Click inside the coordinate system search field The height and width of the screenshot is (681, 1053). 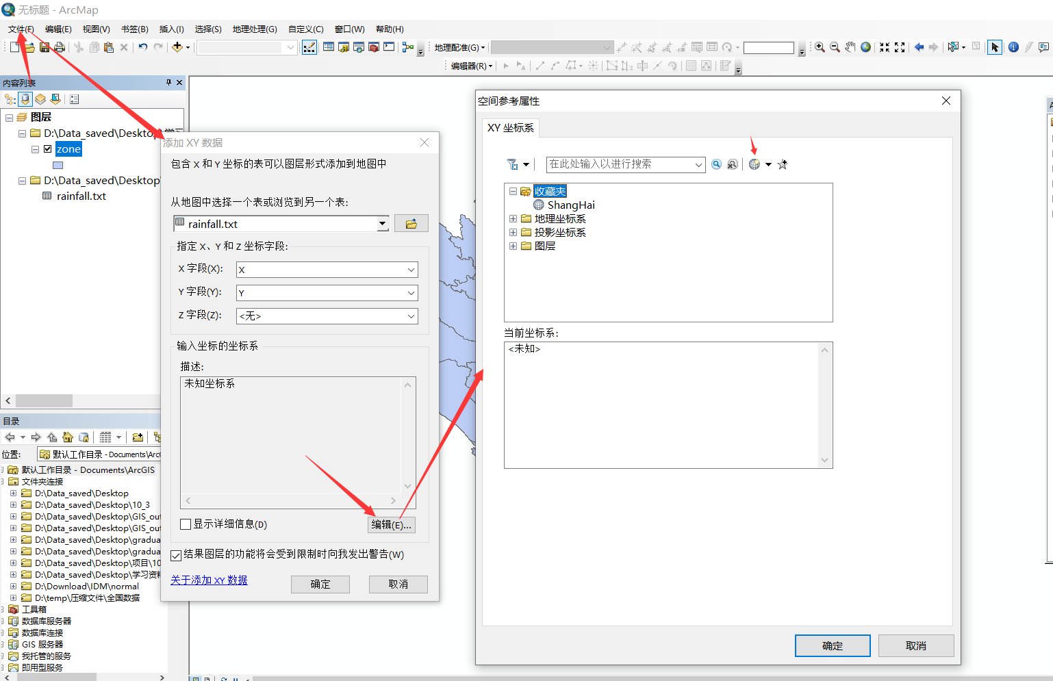tap(623, 164)
